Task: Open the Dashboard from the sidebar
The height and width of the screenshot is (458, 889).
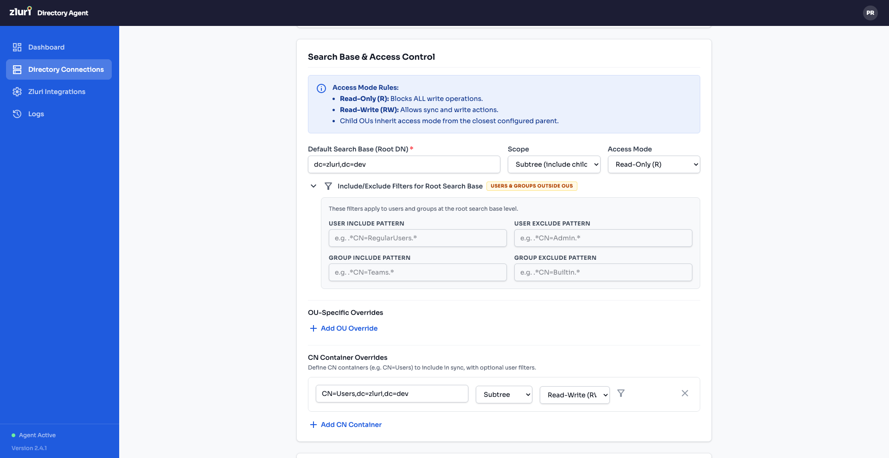Action: point(46,47)
